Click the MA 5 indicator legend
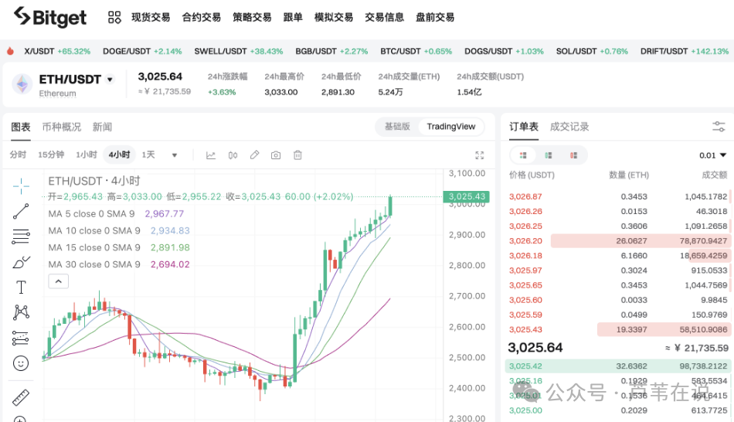The height and width of the screenshot is (422, 734). (x=116, y=214)
